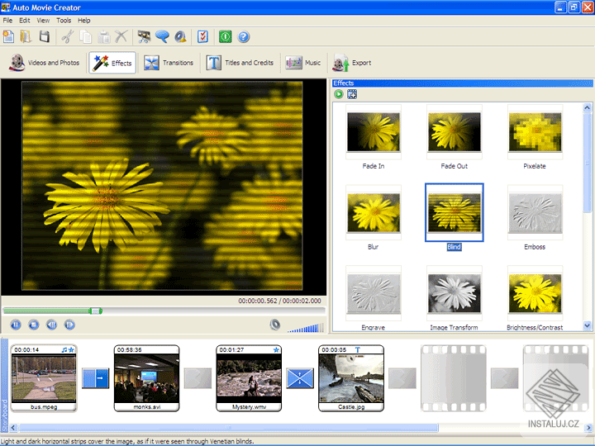Image resolution: width=595 pixels, height=446 pixels.
Task: Select the Mystery.wmv storyboard clip
Action: 249,378
